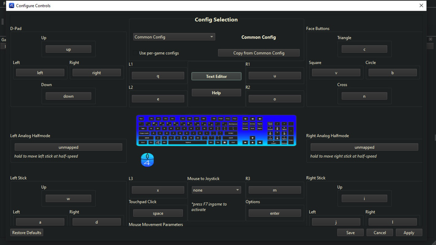This screenshot has width=436, height=245.
Task: Click the "*press F7 ingame to activate" note
Action: 209,207
